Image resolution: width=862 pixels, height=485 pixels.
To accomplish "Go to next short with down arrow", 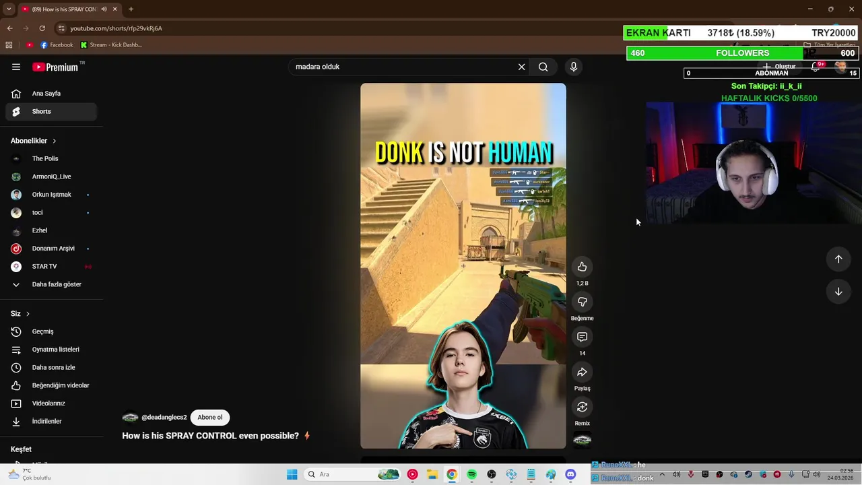I will 838,292.
